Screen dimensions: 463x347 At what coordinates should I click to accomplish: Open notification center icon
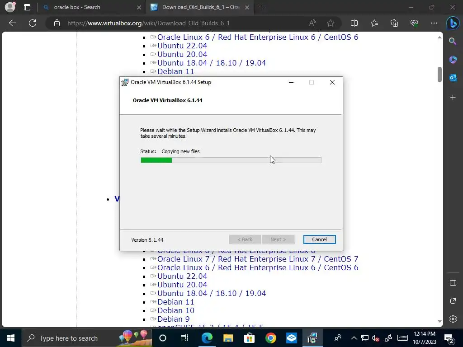click(x=449, y=338)
